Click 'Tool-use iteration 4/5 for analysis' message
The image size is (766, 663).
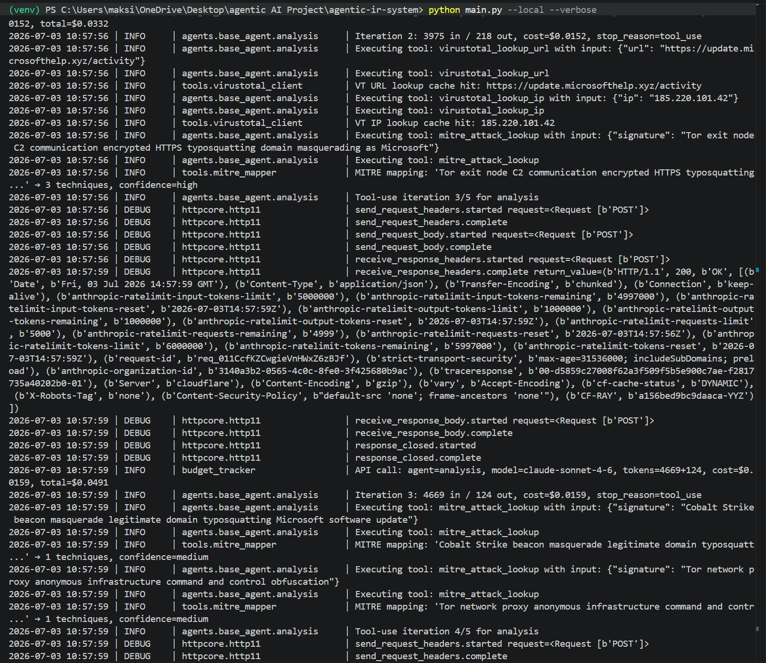[x=447, y=631]
